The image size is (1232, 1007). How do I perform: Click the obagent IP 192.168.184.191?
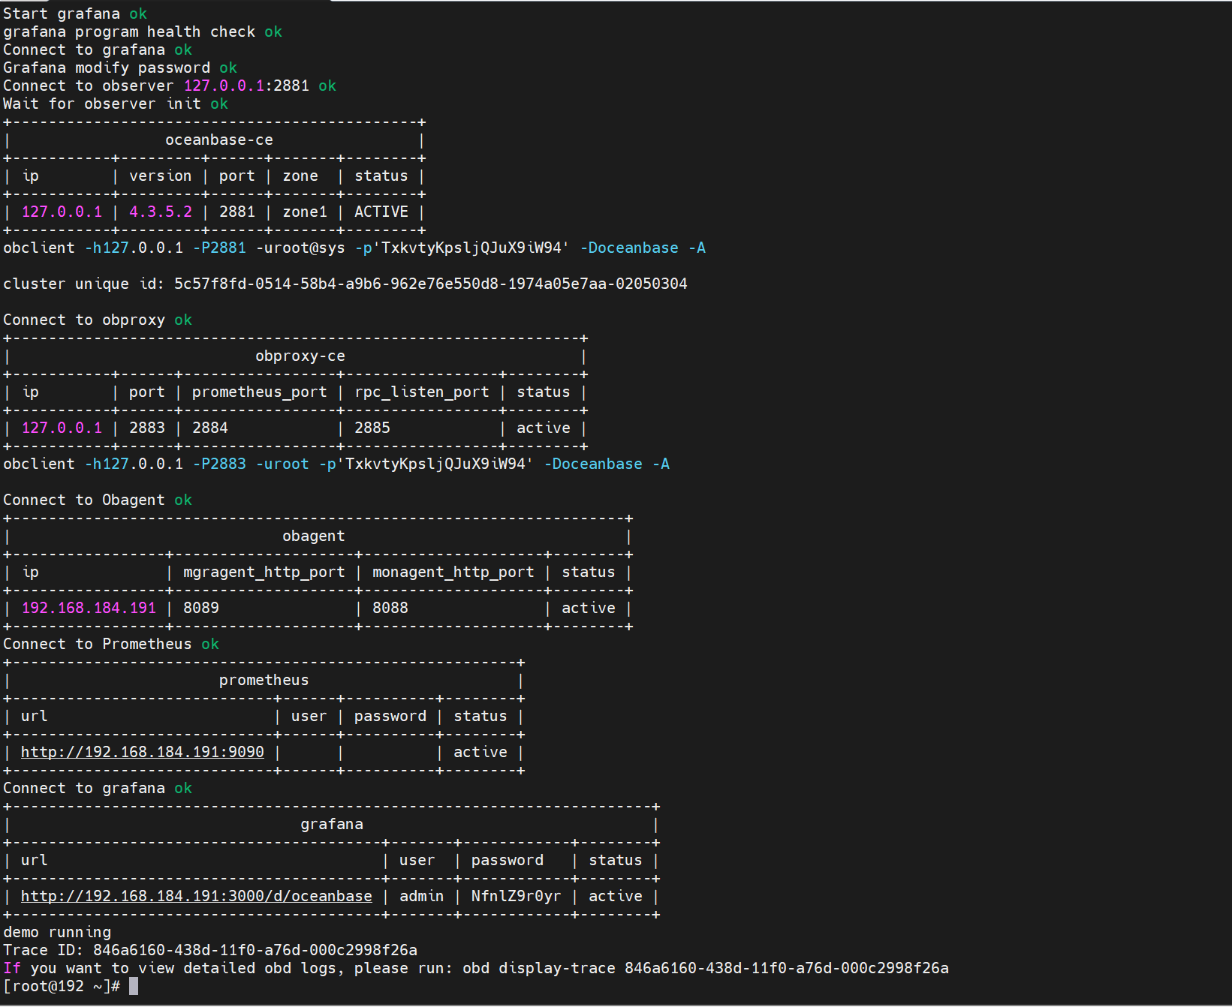(89, 608)
